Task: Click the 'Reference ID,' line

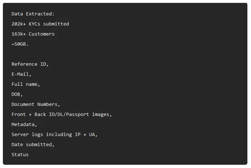Action: (x=30, y=64)
